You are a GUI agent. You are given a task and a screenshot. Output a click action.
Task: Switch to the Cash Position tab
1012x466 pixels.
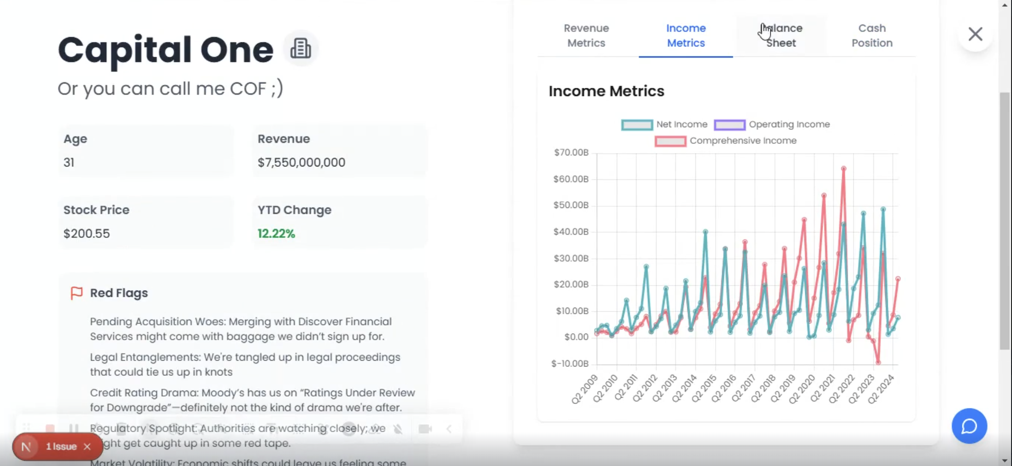pyautogui.click(x=872, y=35)
